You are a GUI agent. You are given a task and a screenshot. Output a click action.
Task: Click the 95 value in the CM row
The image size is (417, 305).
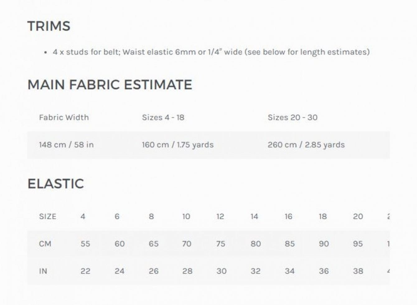[x=358, y=244]
